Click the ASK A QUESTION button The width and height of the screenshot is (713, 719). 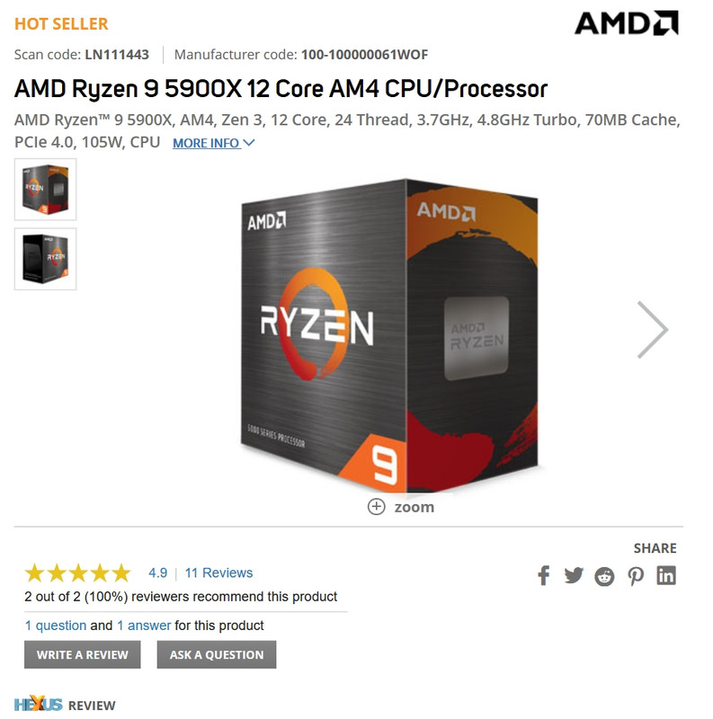(217, 654)
